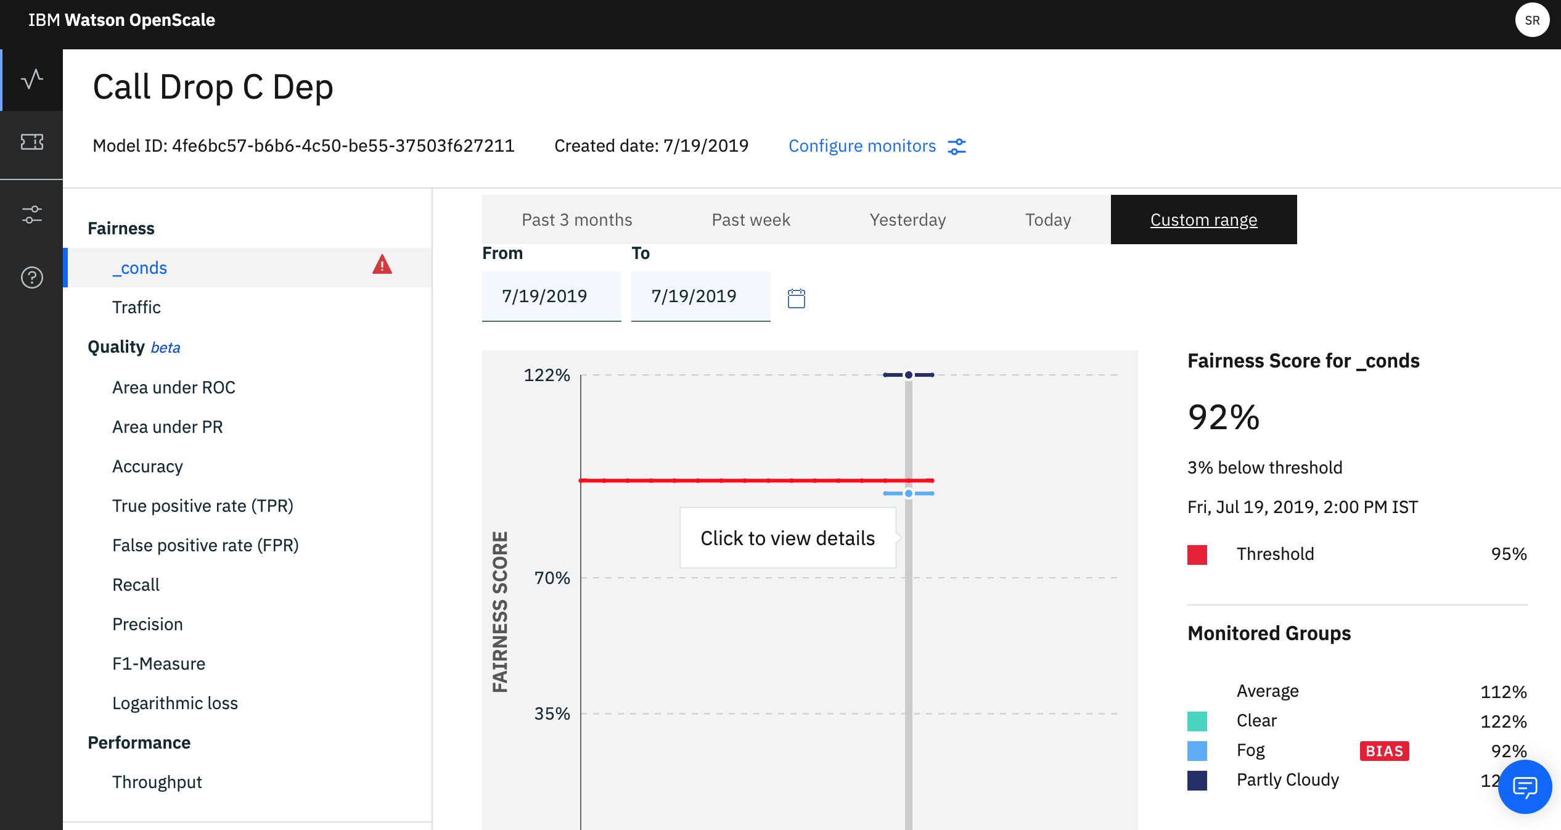Open the insights activity pulse icon in sidebar
Viewport: 1561px width, 830px height.
31,80
